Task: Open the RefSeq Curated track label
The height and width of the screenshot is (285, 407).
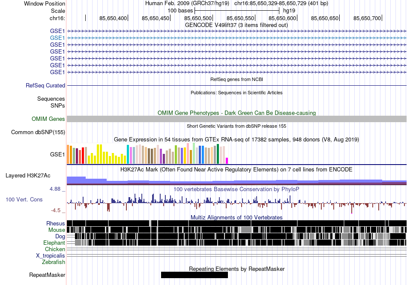Action: pos(45,85)
